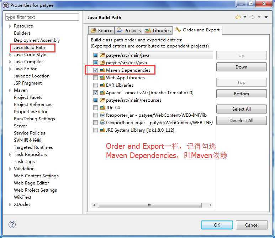Viewport: 275px width, 238px height.
Task: Click the EAR Libraries icon
Action: [102, 85]
